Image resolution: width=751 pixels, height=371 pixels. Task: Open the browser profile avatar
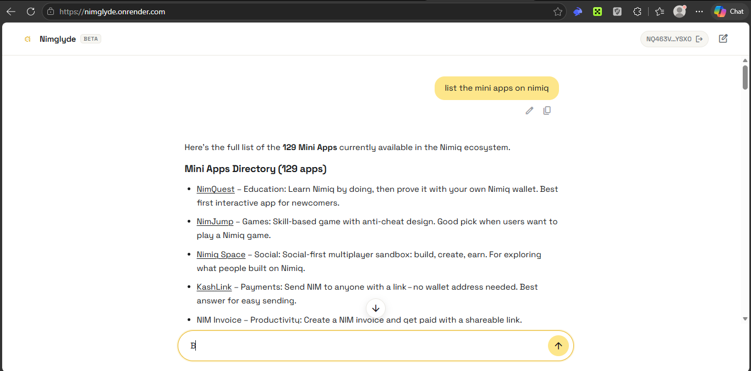pyautogui.click(x=680, y=12)
